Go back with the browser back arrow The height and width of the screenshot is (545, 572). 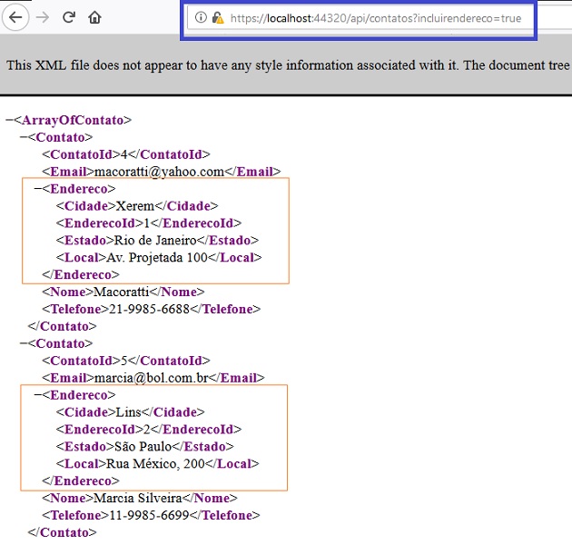point(15,17)
